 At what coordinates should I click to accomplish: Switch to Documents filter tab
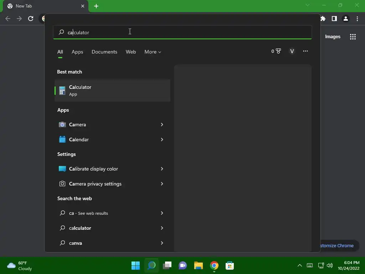104,52
